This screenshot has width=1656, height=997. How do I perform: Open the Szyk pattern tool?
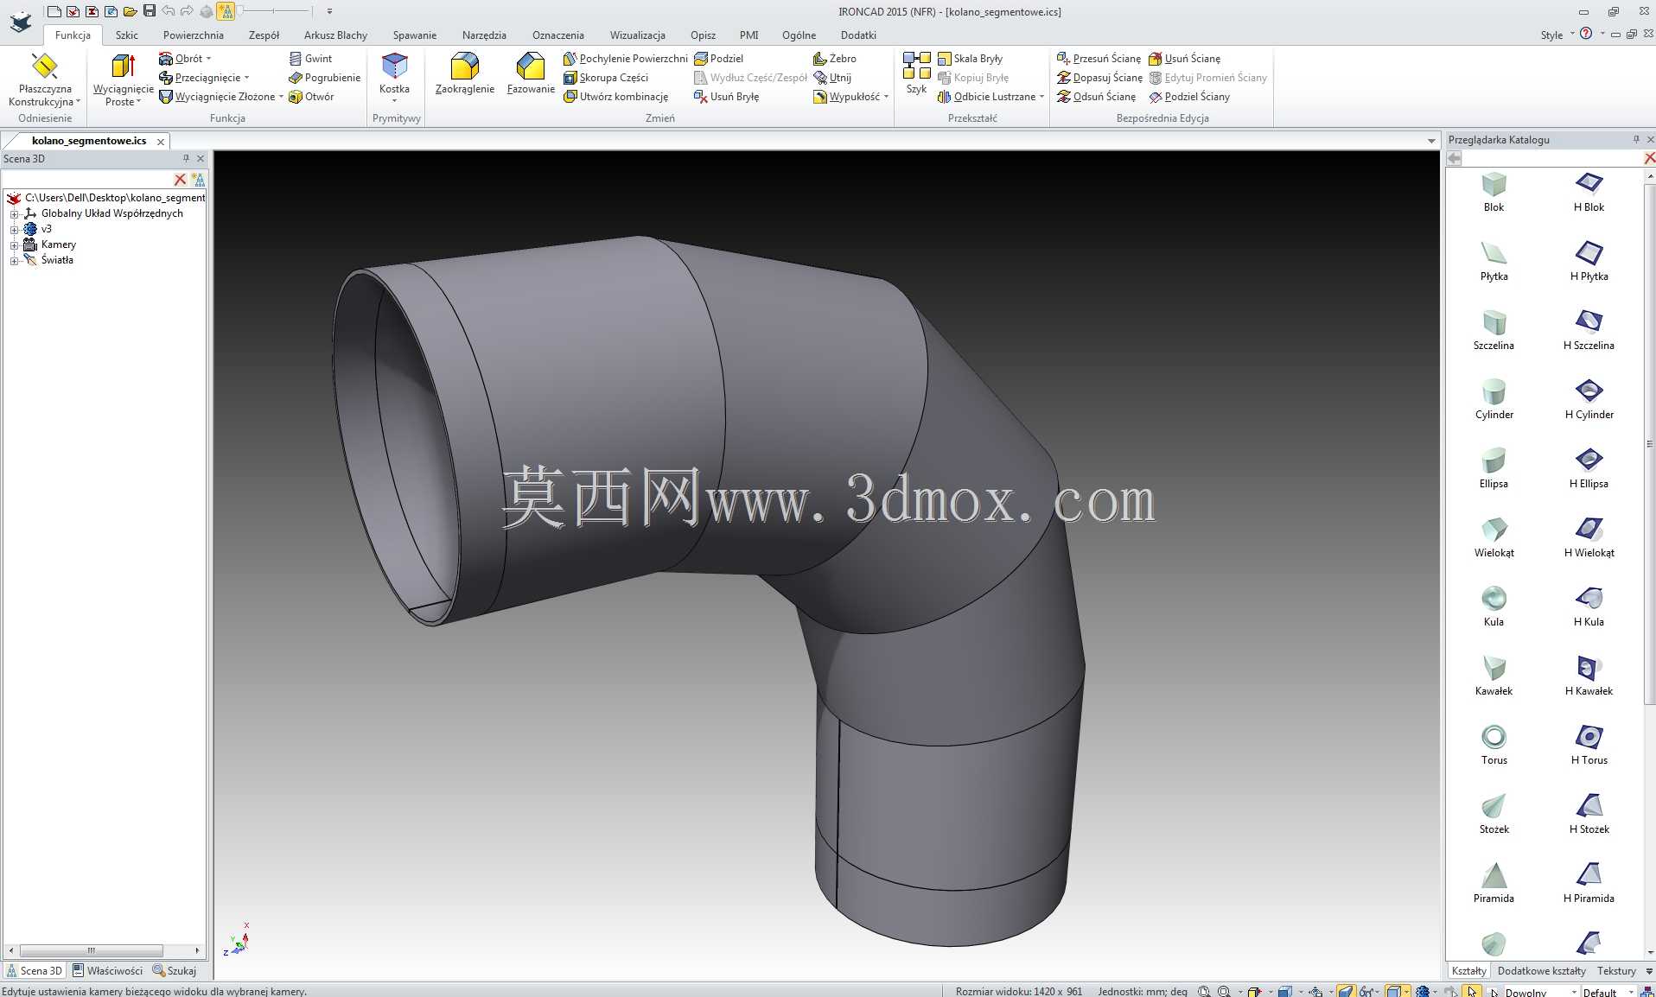pyautogui.click(x=916, y=73)
